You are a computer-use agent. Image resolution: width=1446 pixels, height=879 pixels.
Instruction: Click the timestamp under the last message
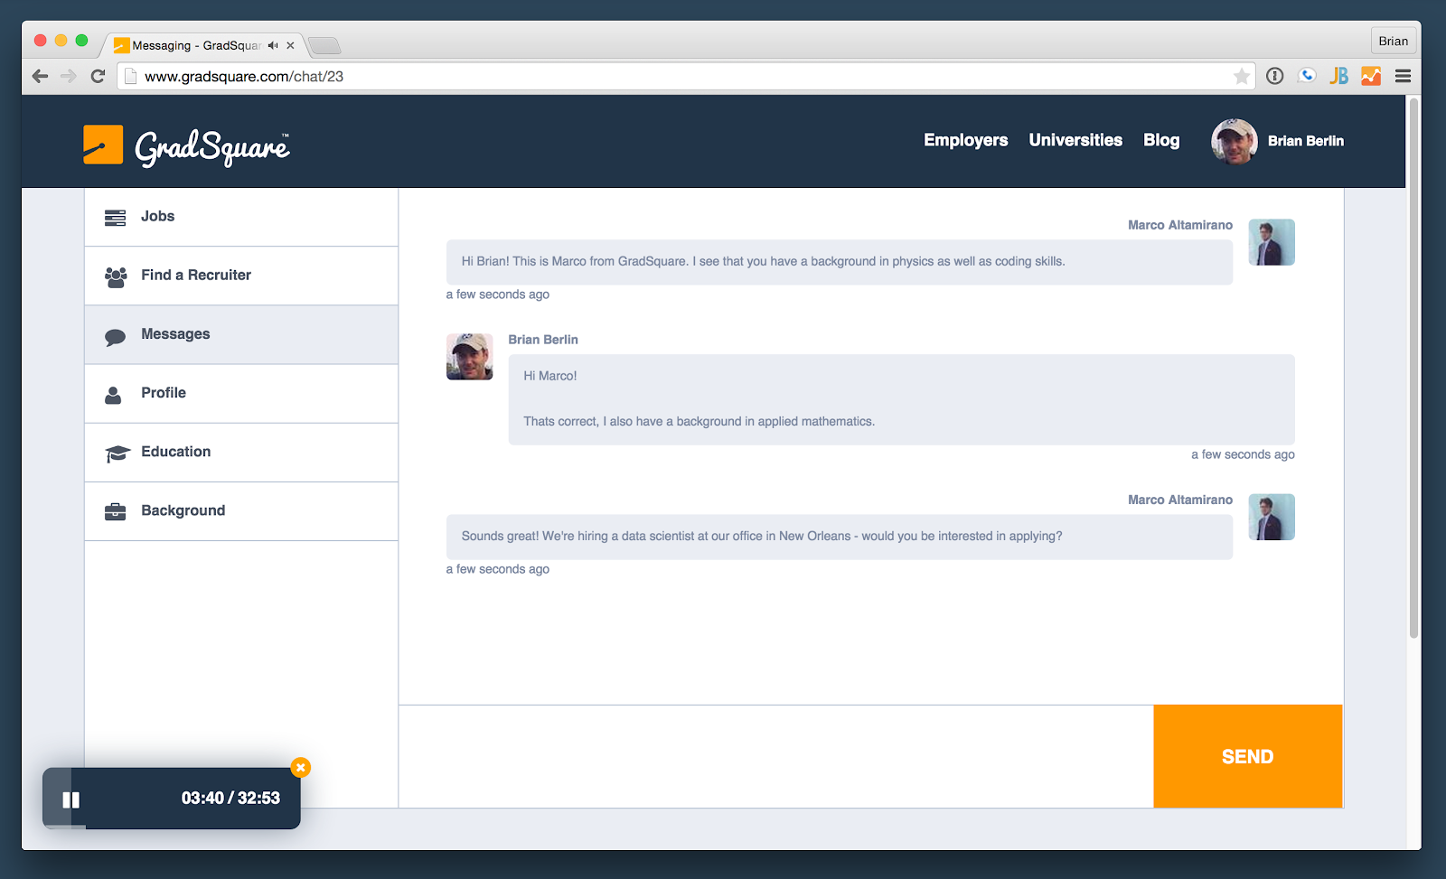[498, 569]
